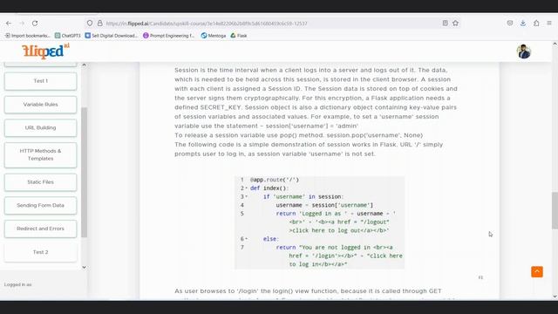This screenshot has height=314, width=558.
Task: Open Mentoga bookmark
Action: click(x=214, y=36)
